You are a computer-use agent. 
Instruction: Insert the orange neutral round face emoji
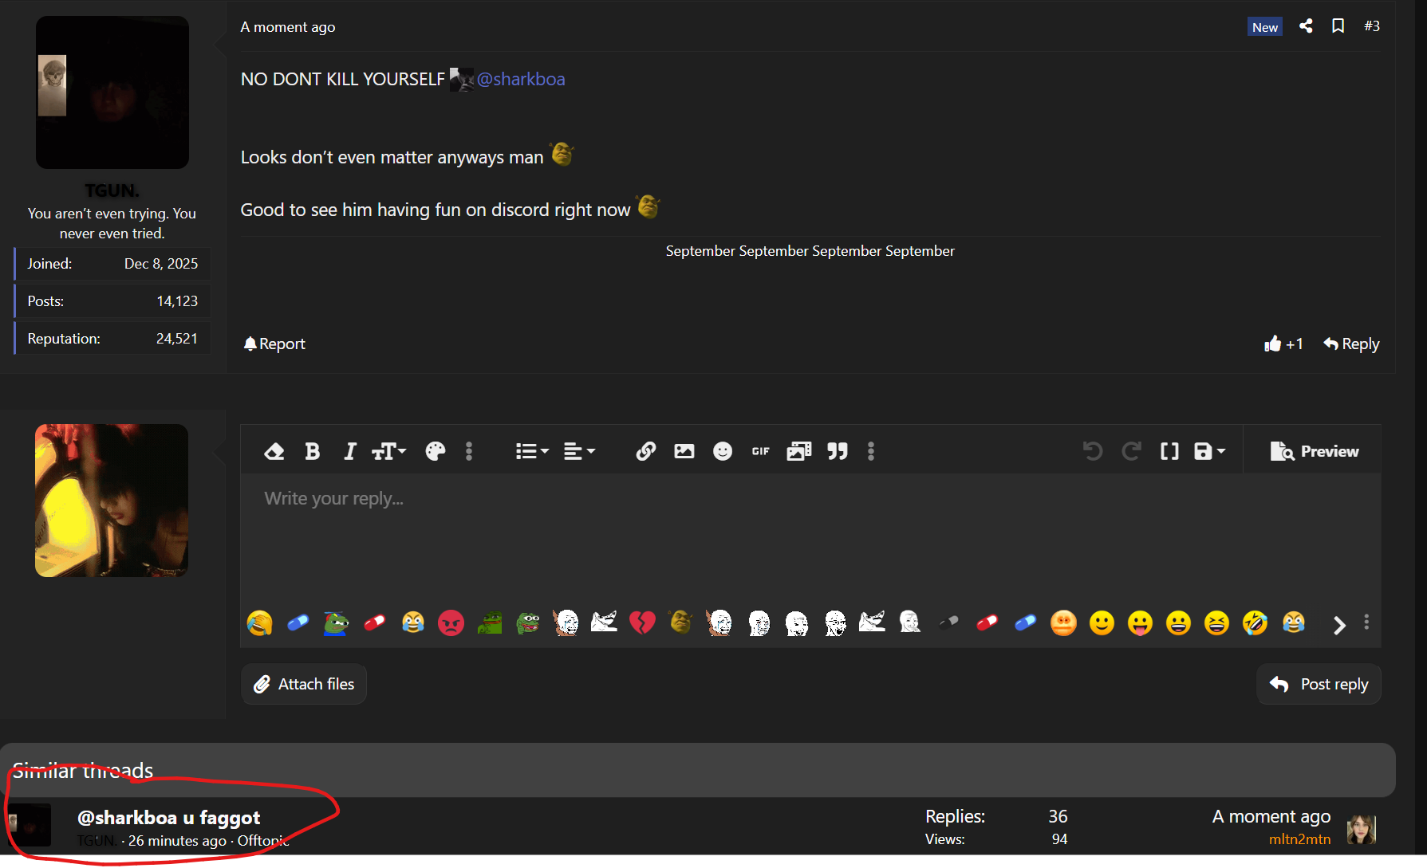click(1064, 623)
